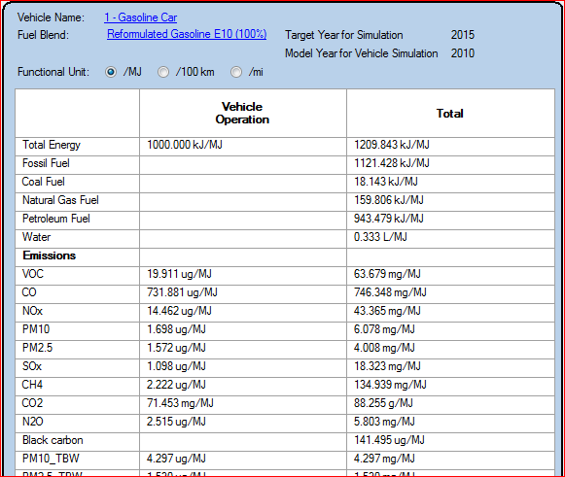The height and width of the screenshot is (477, 565).
Task: Click the Model Year value 2010
Action: (463, 53)
